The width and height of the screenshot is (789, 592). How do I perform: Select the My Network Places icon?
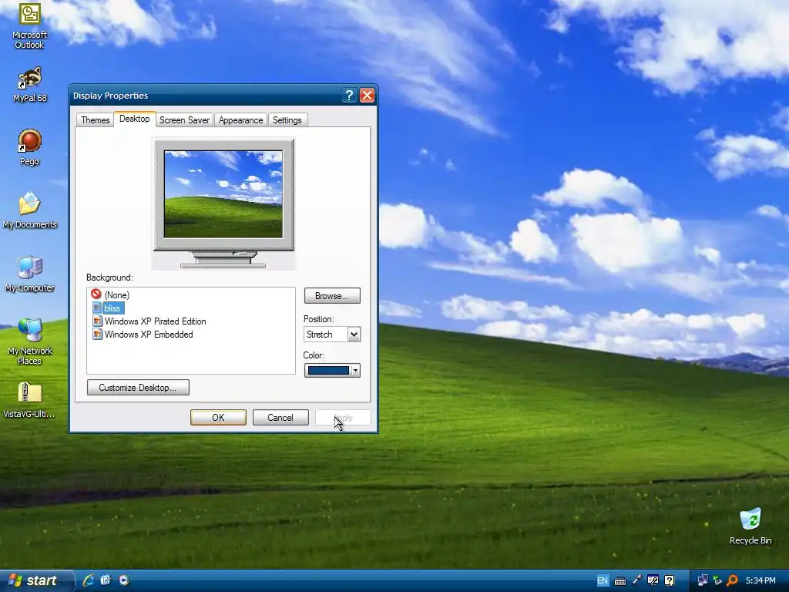29,341
